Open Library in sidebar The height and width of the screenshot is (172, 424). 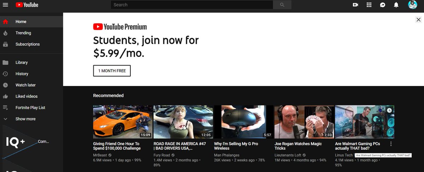(x=31, y=62)
